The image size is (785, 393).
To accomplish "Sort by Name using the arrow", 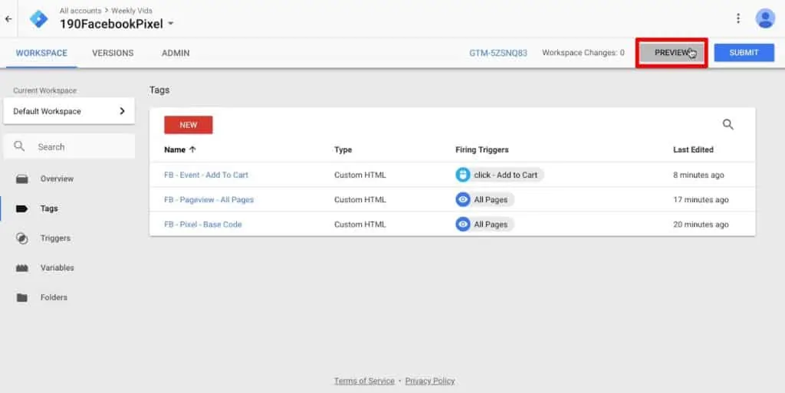I will click(x=192, y=149).
